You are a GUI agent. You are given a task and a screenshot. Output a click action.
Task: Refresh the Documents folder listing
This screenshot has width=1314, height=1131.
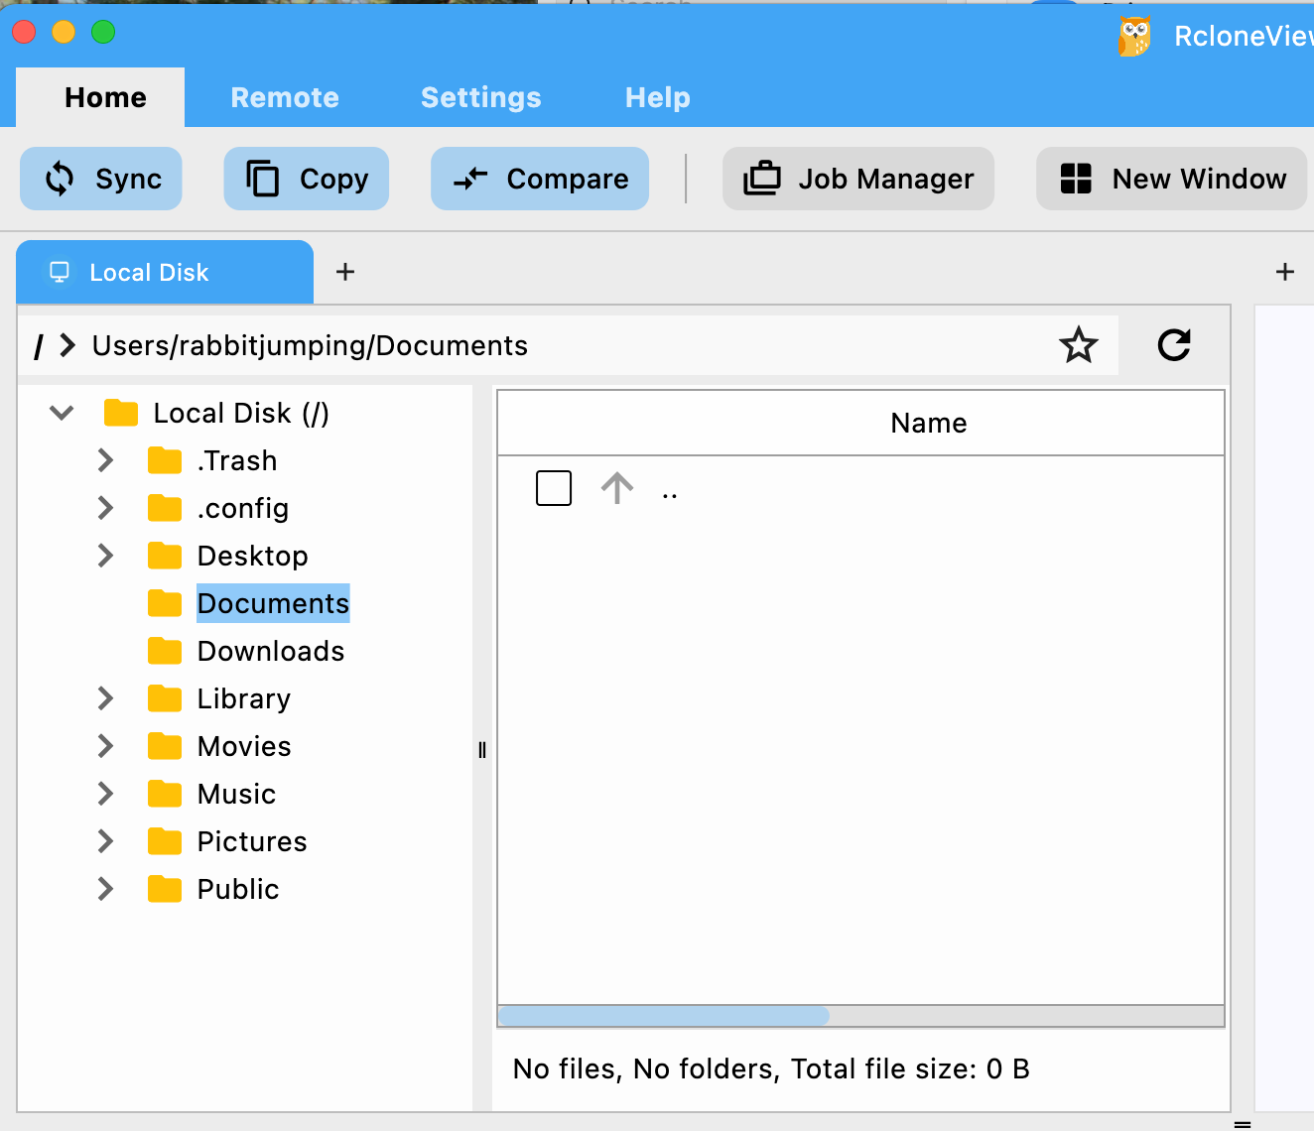1174,345
